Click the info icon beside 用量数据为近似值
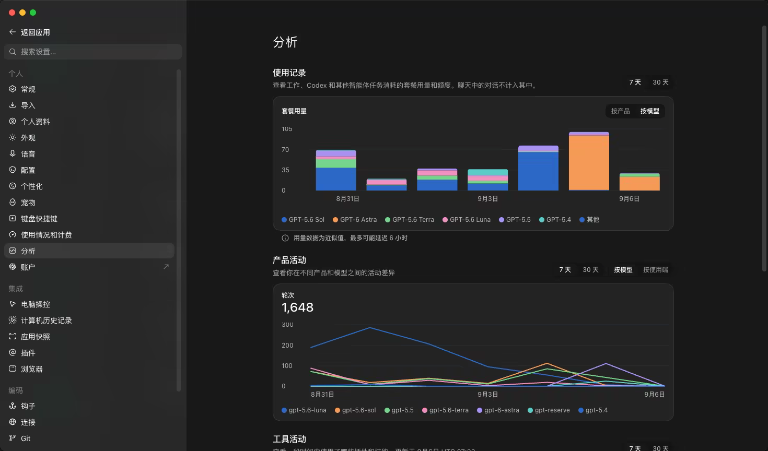 tap(285, 238)
